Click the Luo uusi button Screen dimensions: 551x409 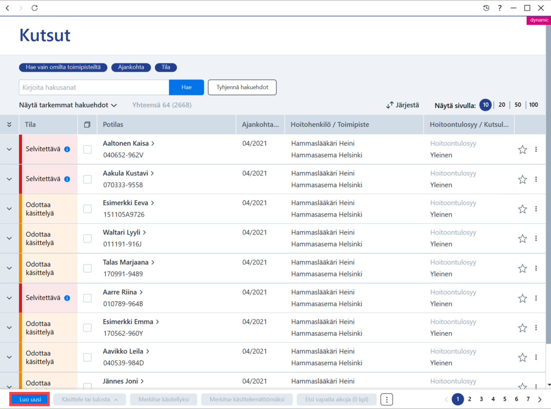(30, 400)
